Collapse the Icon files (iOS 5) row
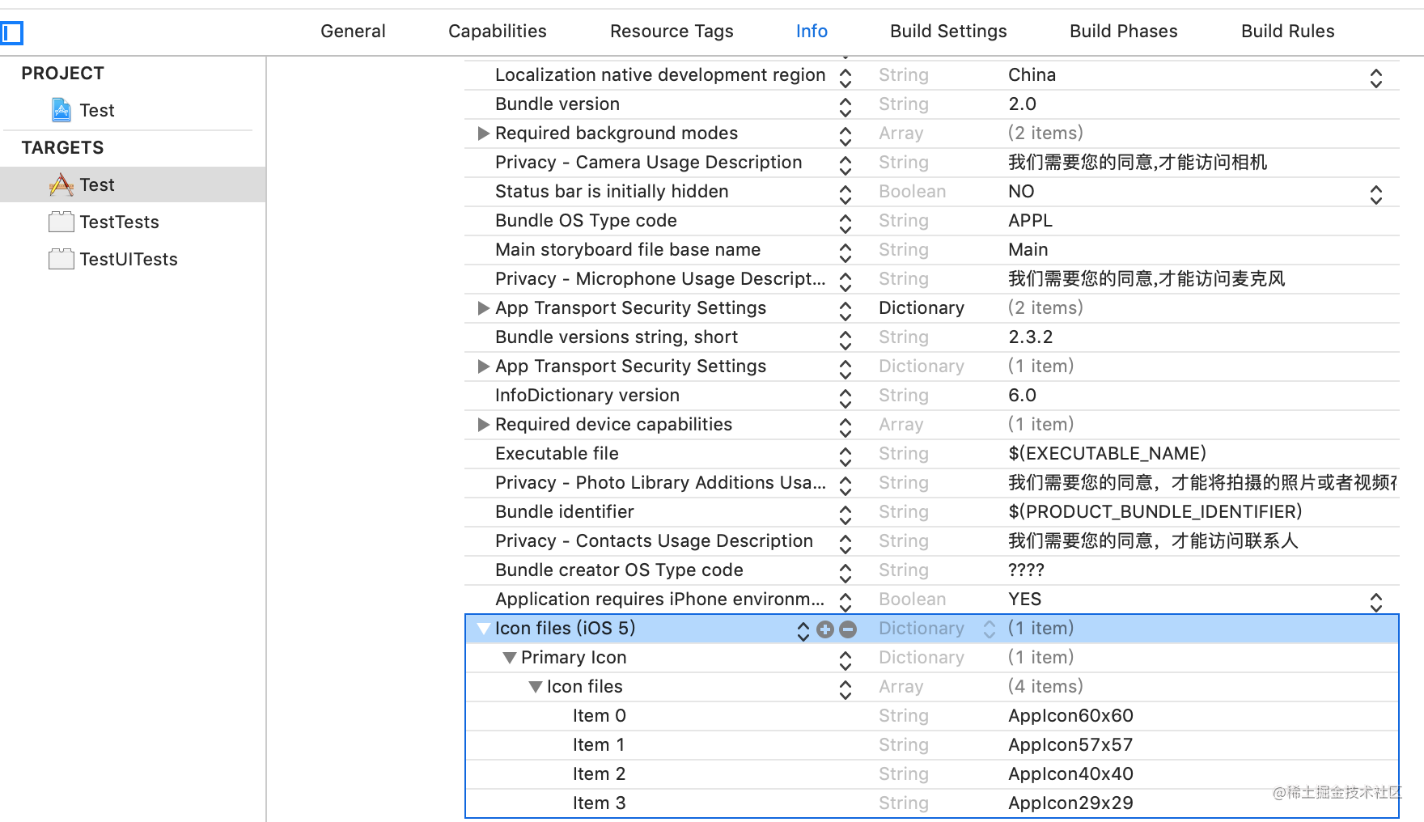Screen dimensions: 1424x822 tap(484, 629)
